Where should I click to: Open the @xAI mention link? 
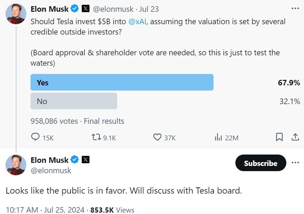(x=137, y=21)
